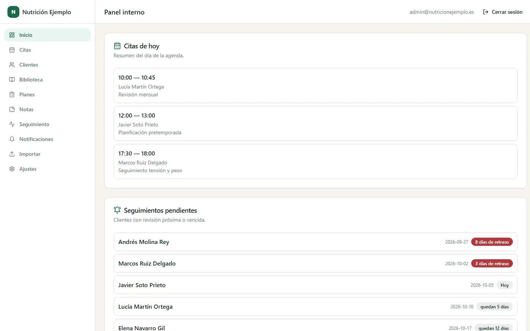Open the Clientes section
530x331 pixels.
47,65
